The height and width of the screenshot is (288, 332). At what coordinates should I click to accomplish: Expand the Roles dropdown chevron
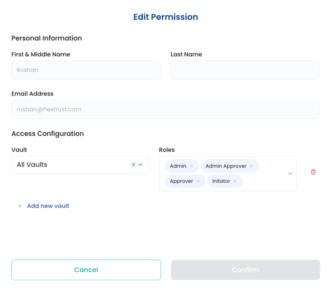tap(290, 174)
